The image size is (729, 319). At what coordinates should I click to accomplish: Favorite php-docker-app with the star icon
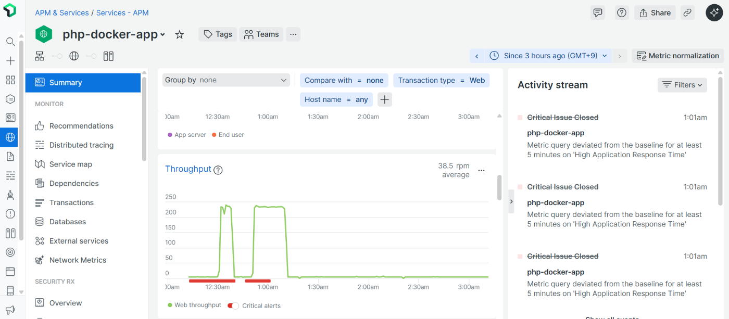tap(180, 34)
